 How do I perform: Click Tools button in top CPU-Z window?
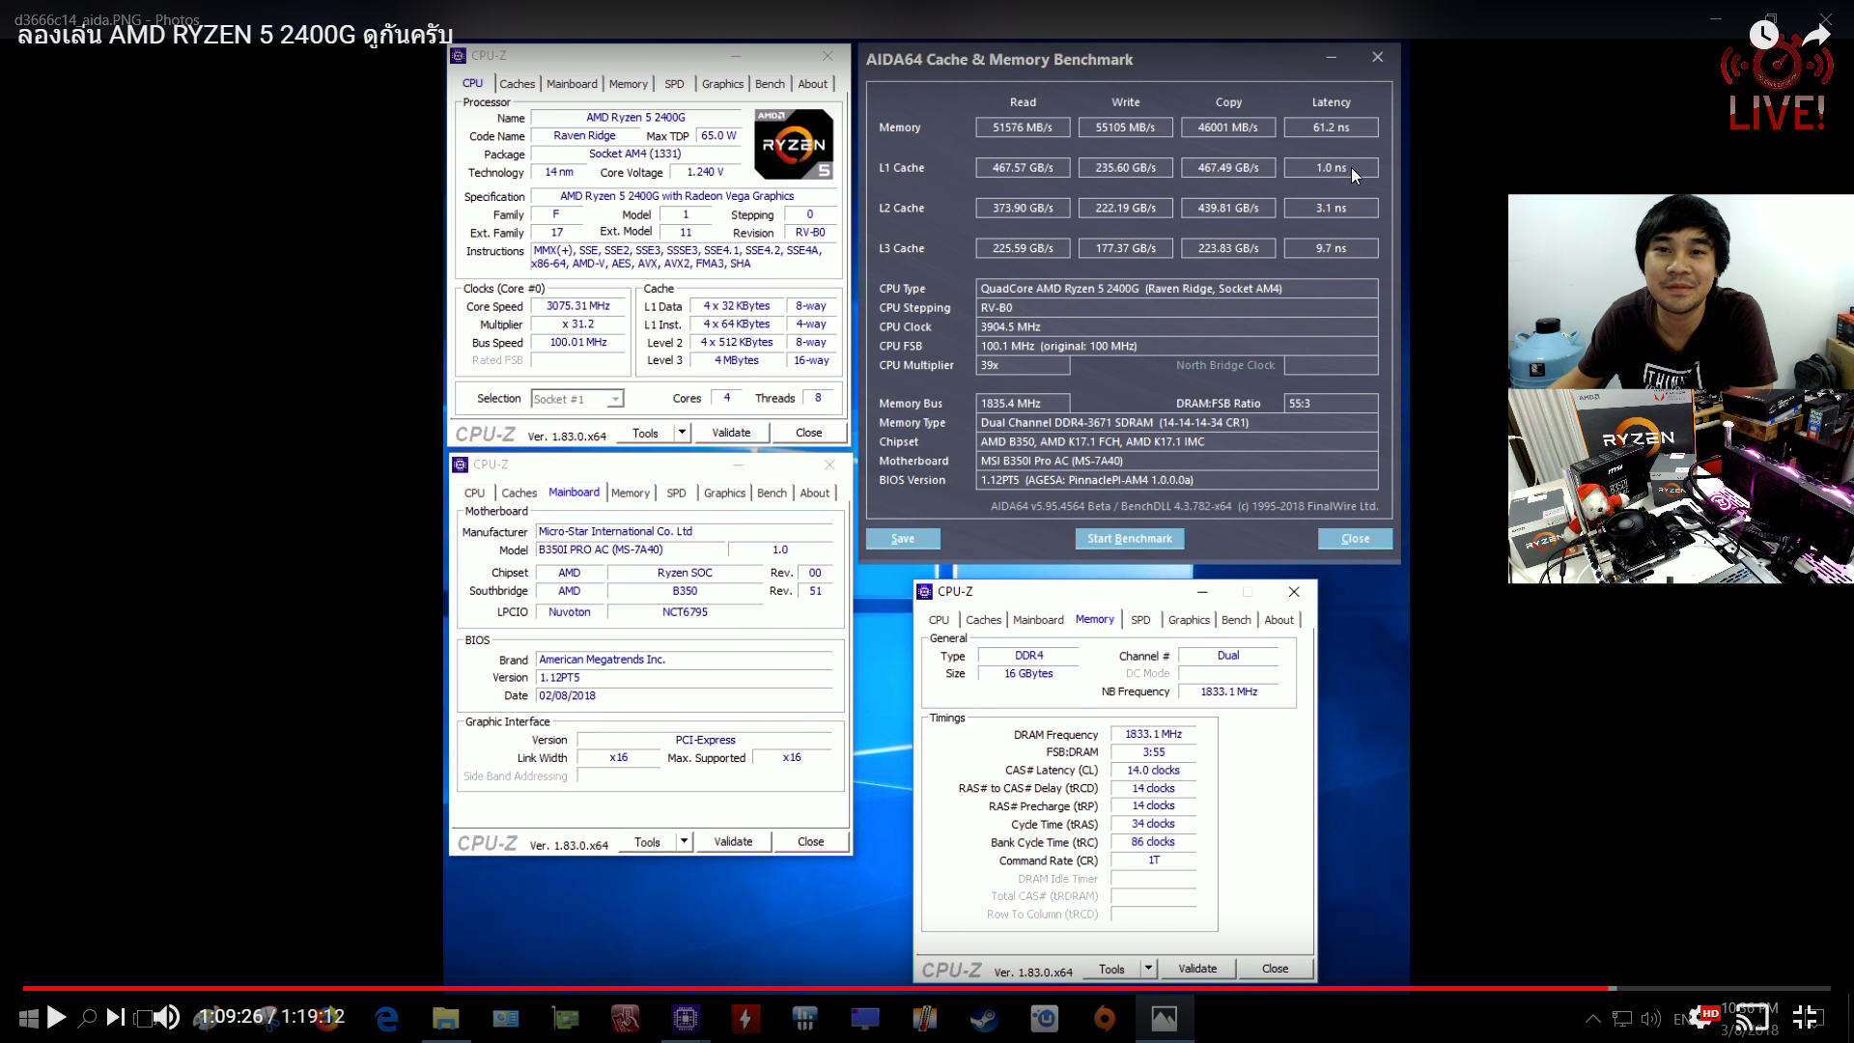tap(645, 433)
